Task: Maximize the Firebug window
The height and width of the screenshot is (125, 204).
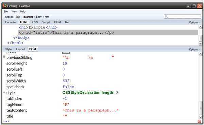Action: click(x=194, y=6)
